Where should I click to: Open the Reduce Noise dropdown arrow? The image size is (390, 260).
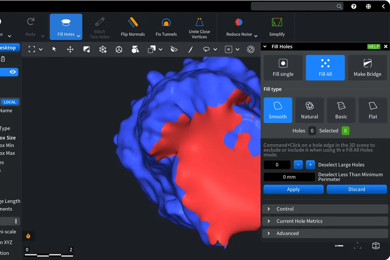coord(256,36)
